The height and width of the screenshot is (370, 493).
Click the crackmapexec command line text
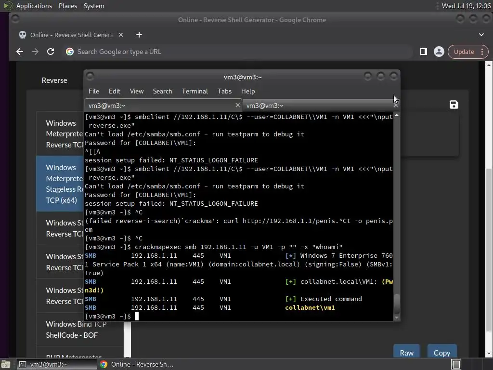tap(238, 247)
